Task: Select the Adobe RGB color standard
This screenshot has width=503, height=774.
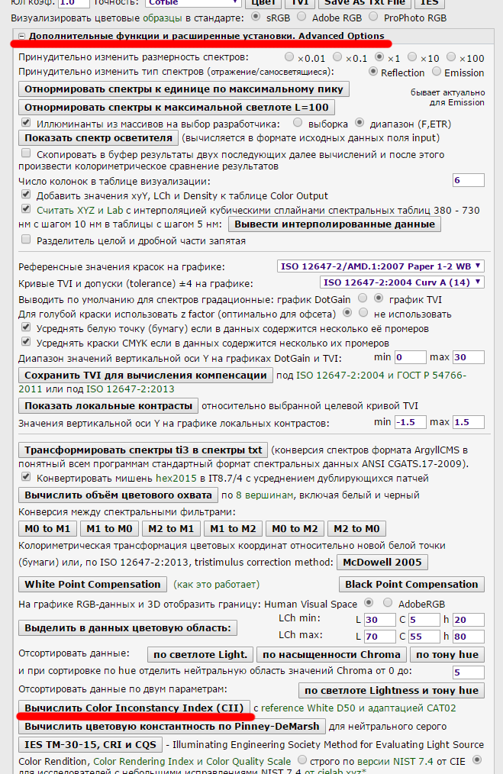Action: click(301, 16)
